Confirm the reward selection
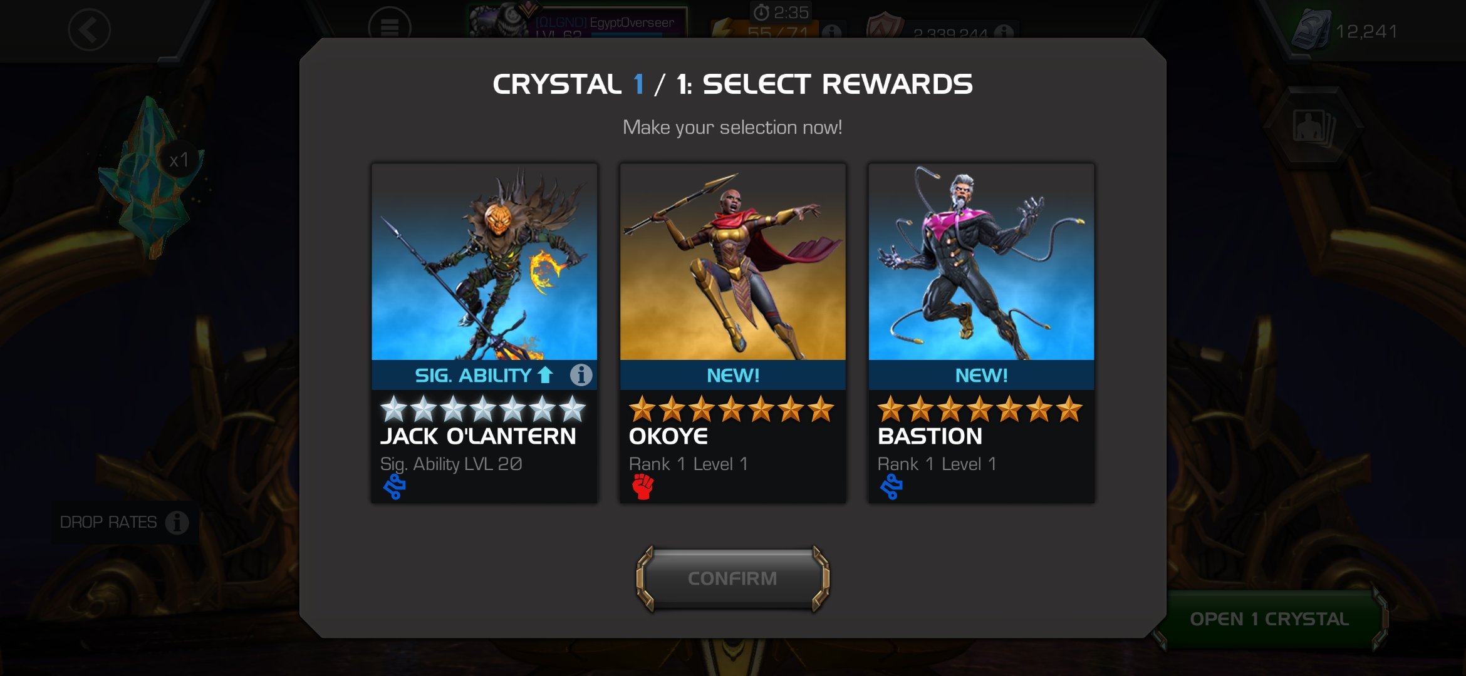Viewport: 1466px width, 676px height. tap(732, 578)
